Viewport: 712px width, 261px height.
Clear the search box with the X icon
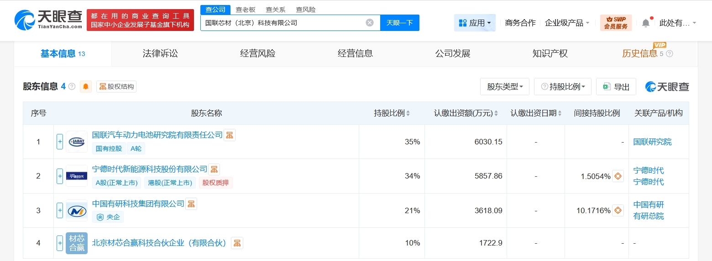[x=370, y=23]
